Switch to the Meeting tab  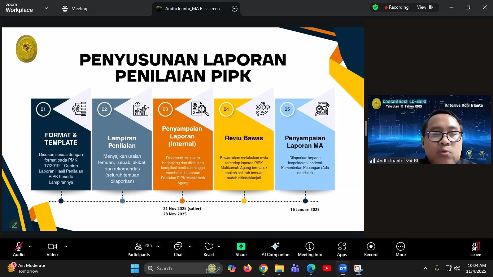tap(75, 9)
